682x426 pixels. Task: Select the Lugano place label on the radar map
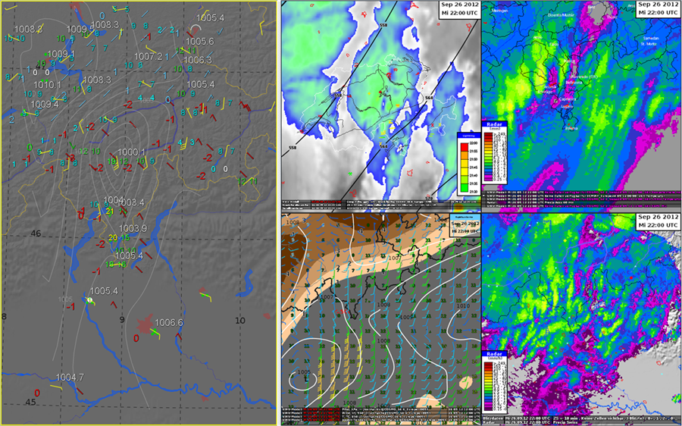[568, 107]
